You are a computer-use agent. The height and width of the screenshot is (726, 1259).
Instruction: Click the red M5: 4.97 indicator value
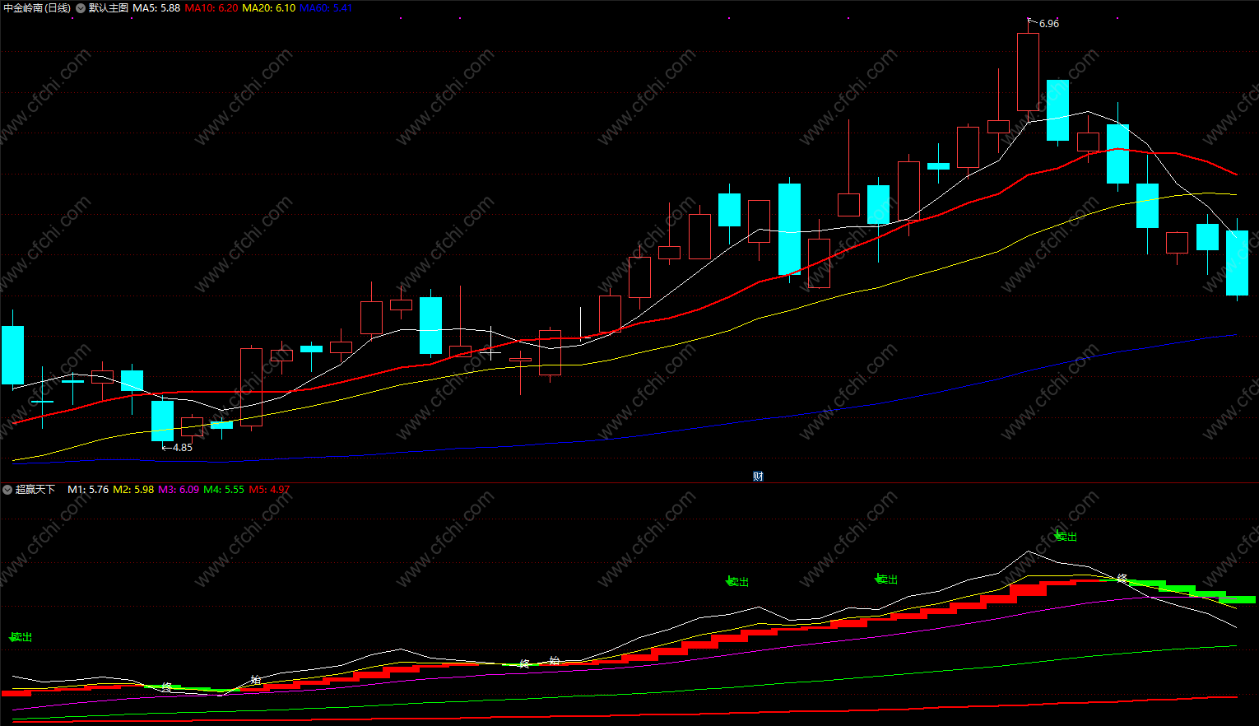269,490
